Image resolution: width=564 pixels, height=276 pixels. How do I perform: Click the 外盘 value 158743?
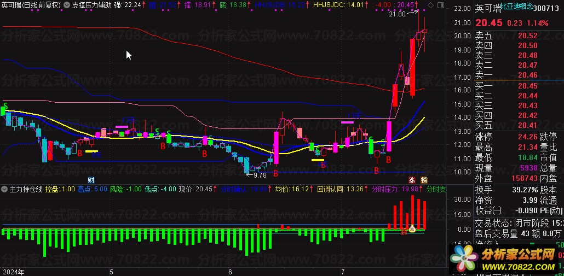(525, 178)
